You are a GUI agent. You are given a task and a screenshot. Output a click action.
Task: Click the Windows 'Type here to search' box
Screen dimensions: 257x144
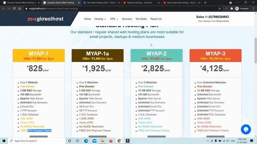(37, 141)
